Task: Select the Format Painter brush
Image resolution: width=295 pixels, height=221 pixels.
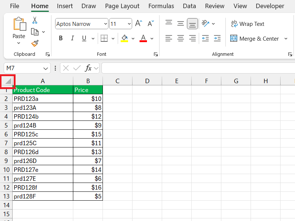Action: click(x=35, y=43)
